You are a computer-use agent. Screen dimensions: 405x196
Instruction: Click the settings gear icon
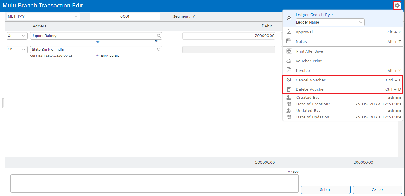click(397, 5)
